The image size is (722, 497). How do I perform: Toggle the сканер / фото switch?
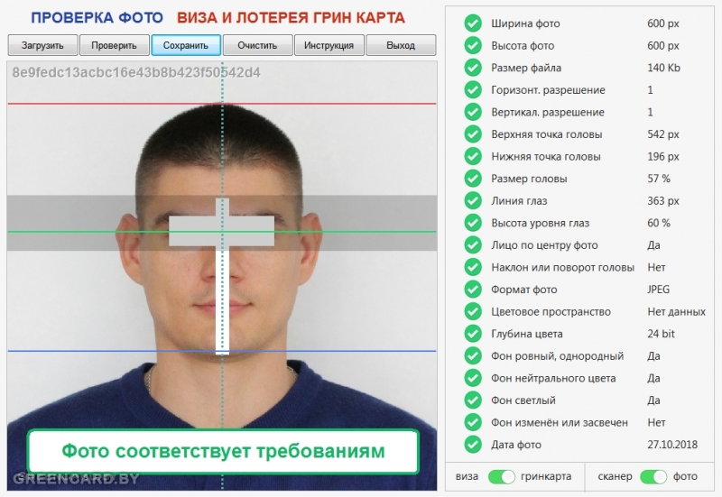pos(653,477)
